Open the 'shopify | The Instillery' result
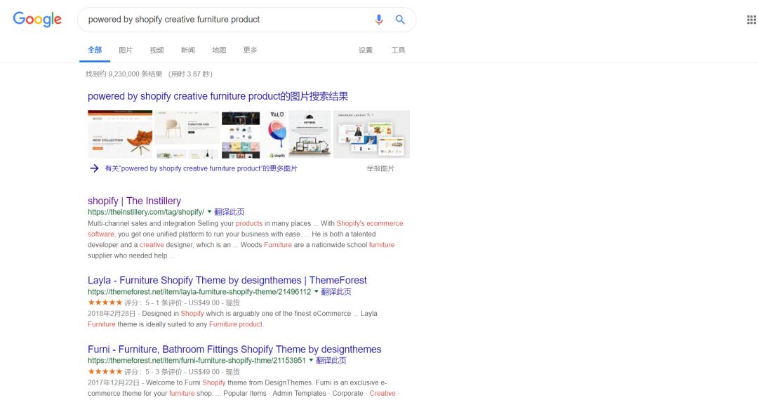The image size is (758, 400). 134,201
